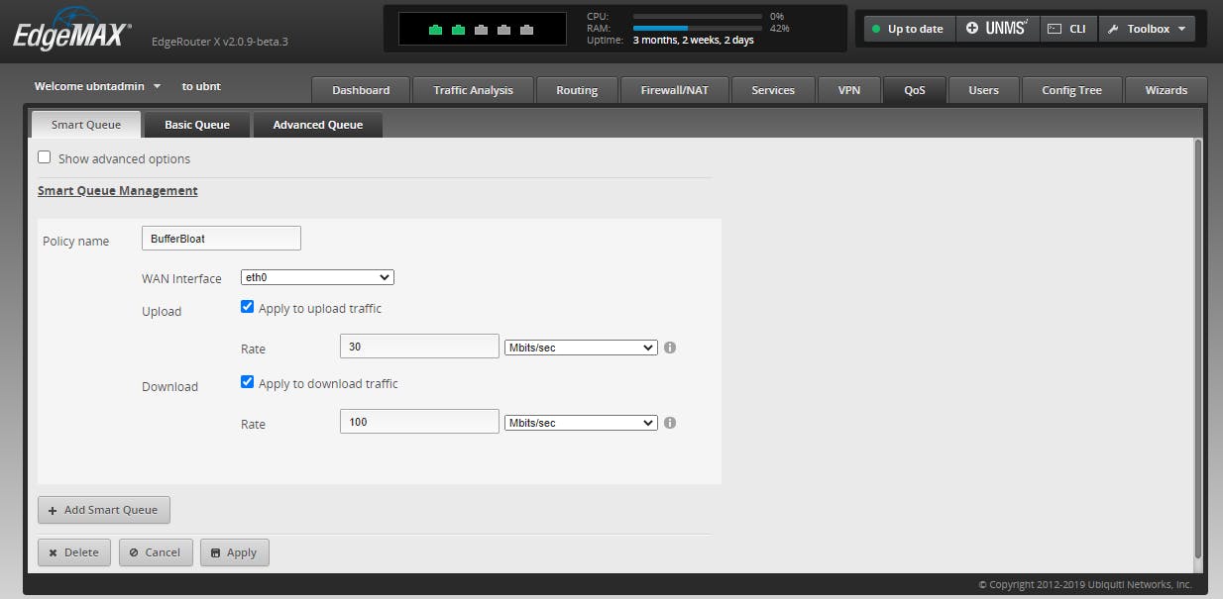Click the RAM usage bar
Viewport: 1223px width, 599px height.
tap(698, 28)
